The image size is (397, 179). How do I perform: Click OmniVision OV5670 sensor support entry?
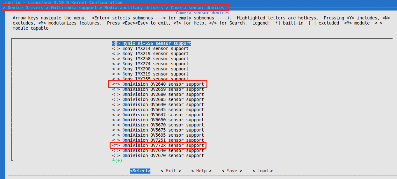158,125
